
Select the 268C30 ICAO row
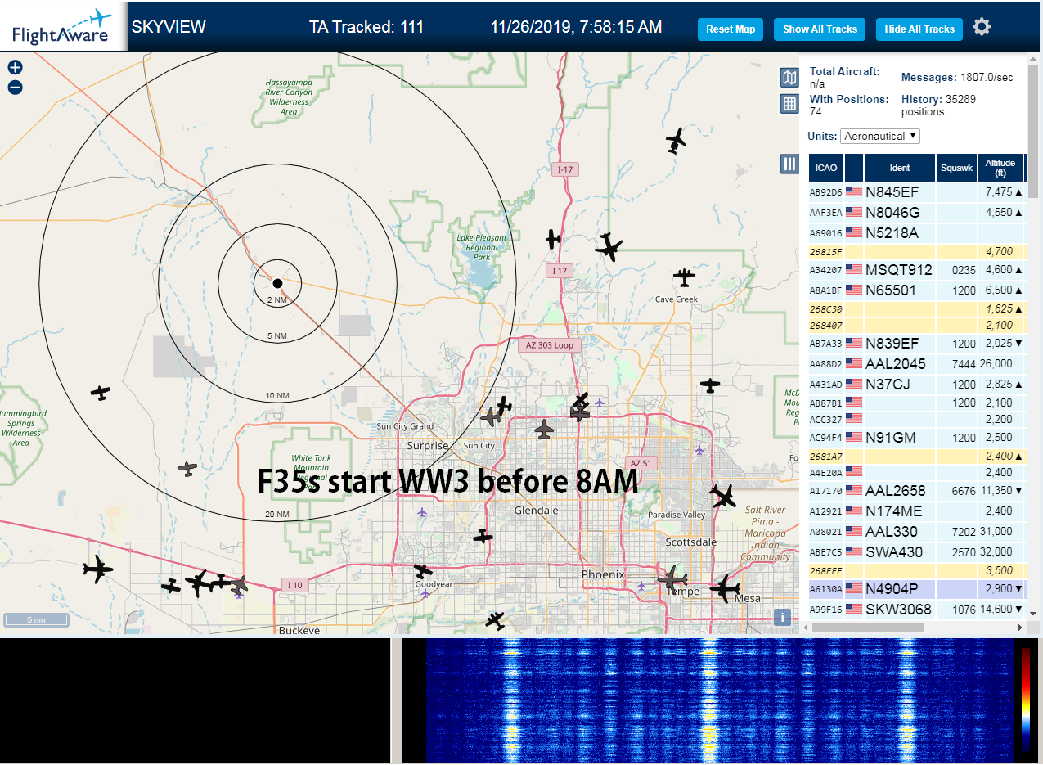[916, 308]
